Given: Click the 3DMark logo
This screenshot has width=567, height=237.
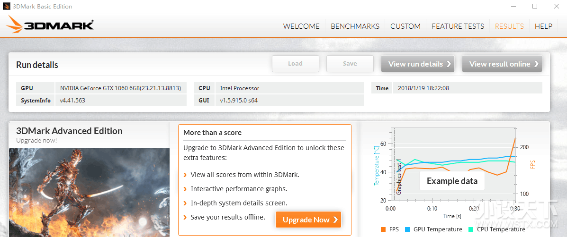Looking at the screenshot, I should point(50,25).
